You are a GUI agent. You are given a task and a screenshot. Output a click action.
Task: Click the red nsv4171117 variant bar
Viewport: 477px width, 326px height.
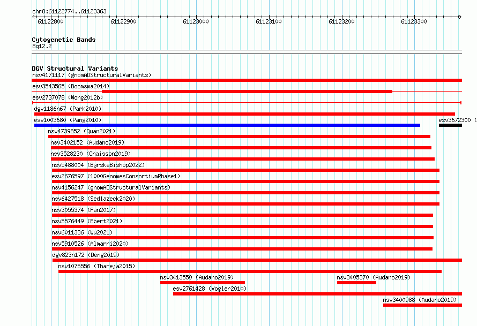point(247,80)
